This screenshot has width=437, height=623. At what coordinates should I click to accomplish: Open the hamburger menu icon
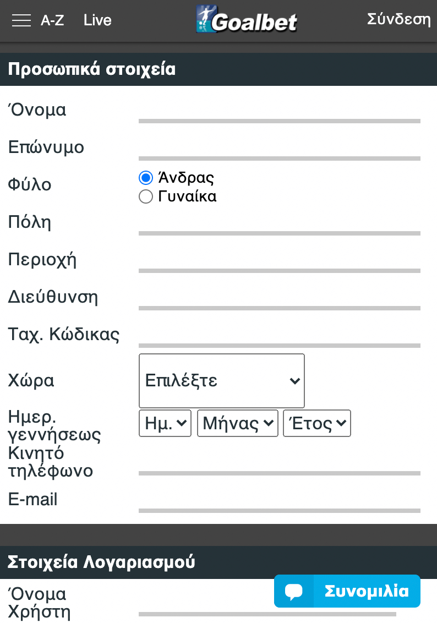(x=21, y=20)
